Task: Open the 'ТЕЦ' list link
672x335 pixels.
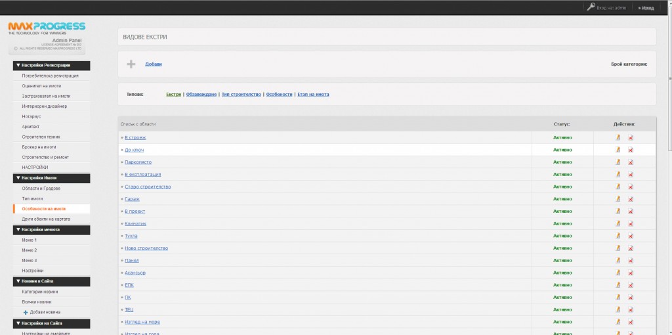Action: tap(129, 309)
